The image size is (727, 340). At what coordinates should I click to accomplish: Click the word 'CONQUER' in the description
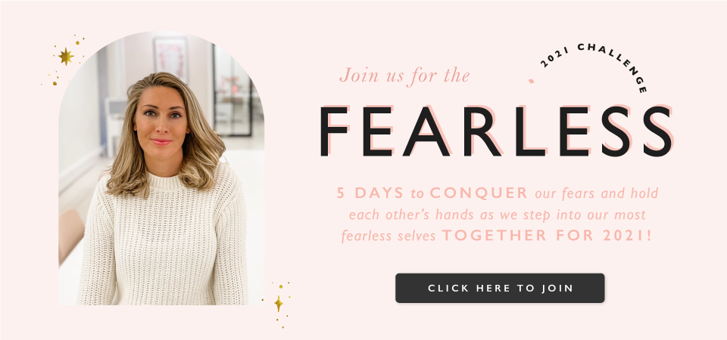coord(479,193)
